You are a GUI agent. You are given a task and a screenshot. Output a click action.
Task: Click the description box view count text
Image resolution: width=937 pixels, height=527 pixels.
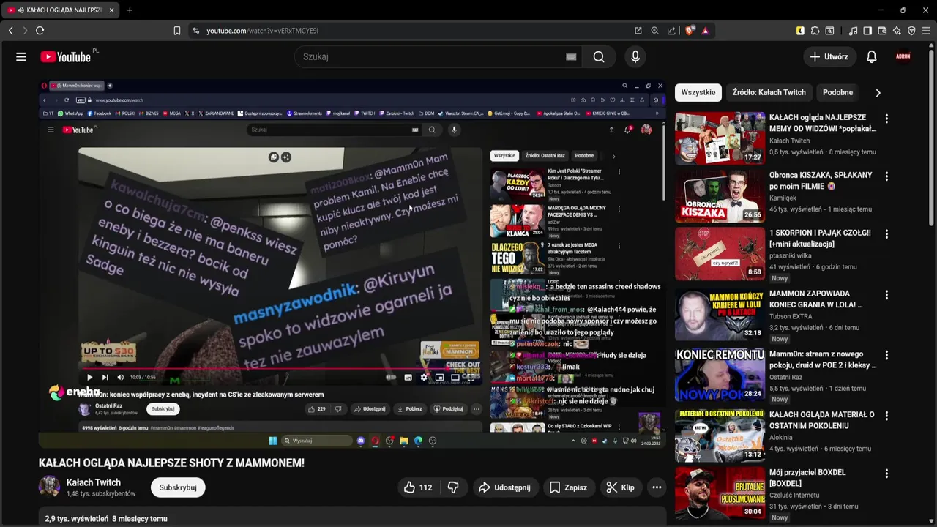76,518
